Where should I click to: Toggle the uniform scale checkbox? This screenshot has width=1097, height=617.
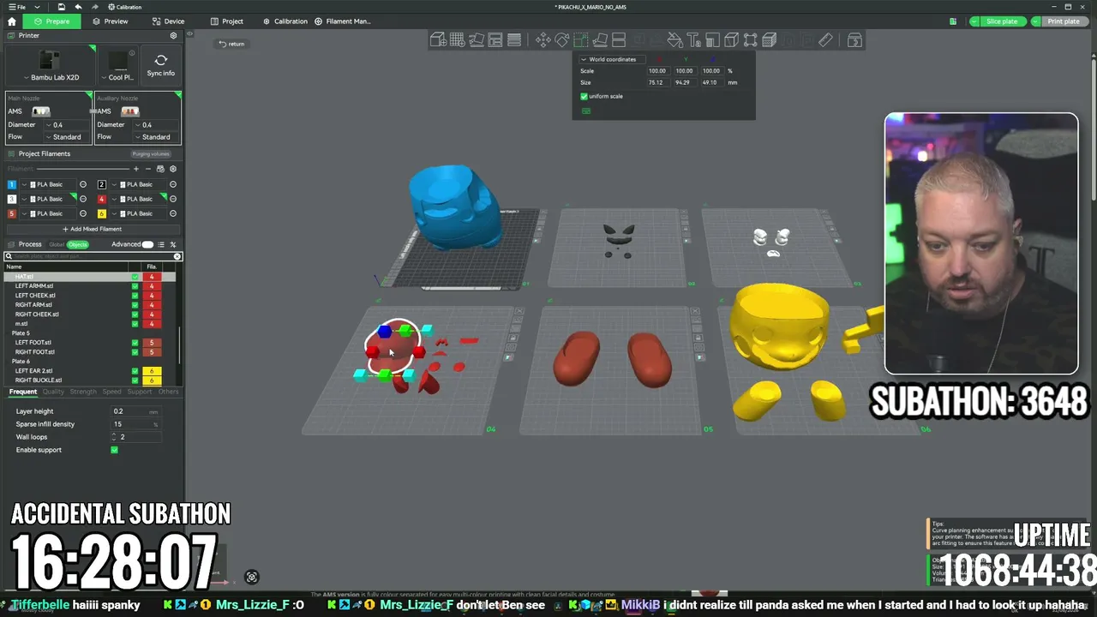click(x=584, y=96)
